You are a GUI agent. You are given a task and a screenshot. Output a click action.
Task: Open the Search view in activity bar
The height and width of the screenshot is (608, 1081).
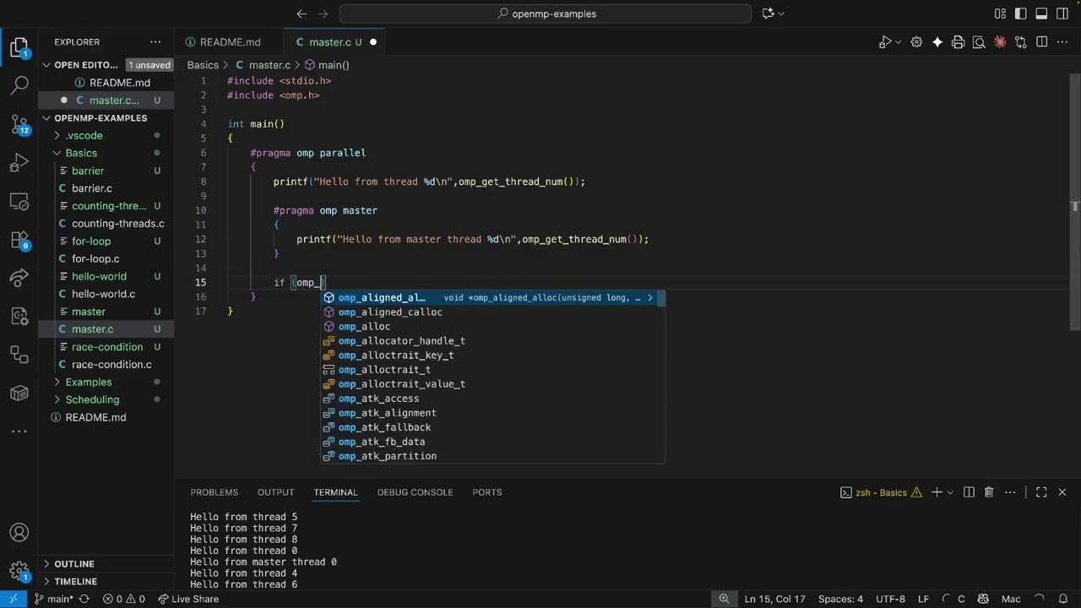pyautogui.click(x=19, y=85)
